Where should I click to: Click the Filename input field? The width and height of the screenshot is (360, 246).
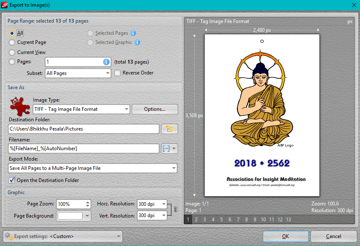click(84, 149)
